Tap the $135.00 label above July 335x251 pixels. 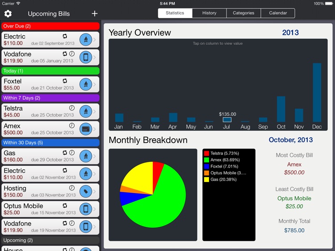[227, 114]
